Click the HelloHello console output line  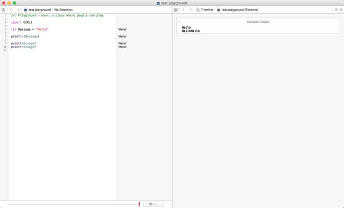(x=191, y=31)
